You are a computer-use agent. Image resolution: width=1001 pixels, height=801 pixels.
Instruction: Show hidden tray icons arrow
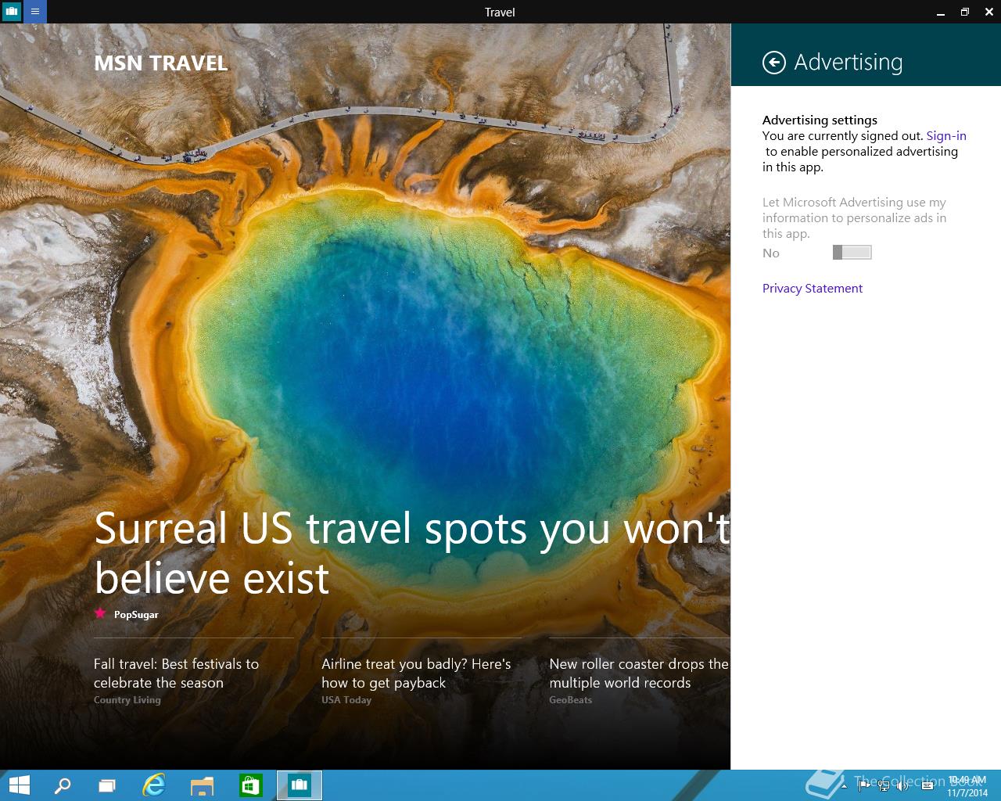(843, 785)
